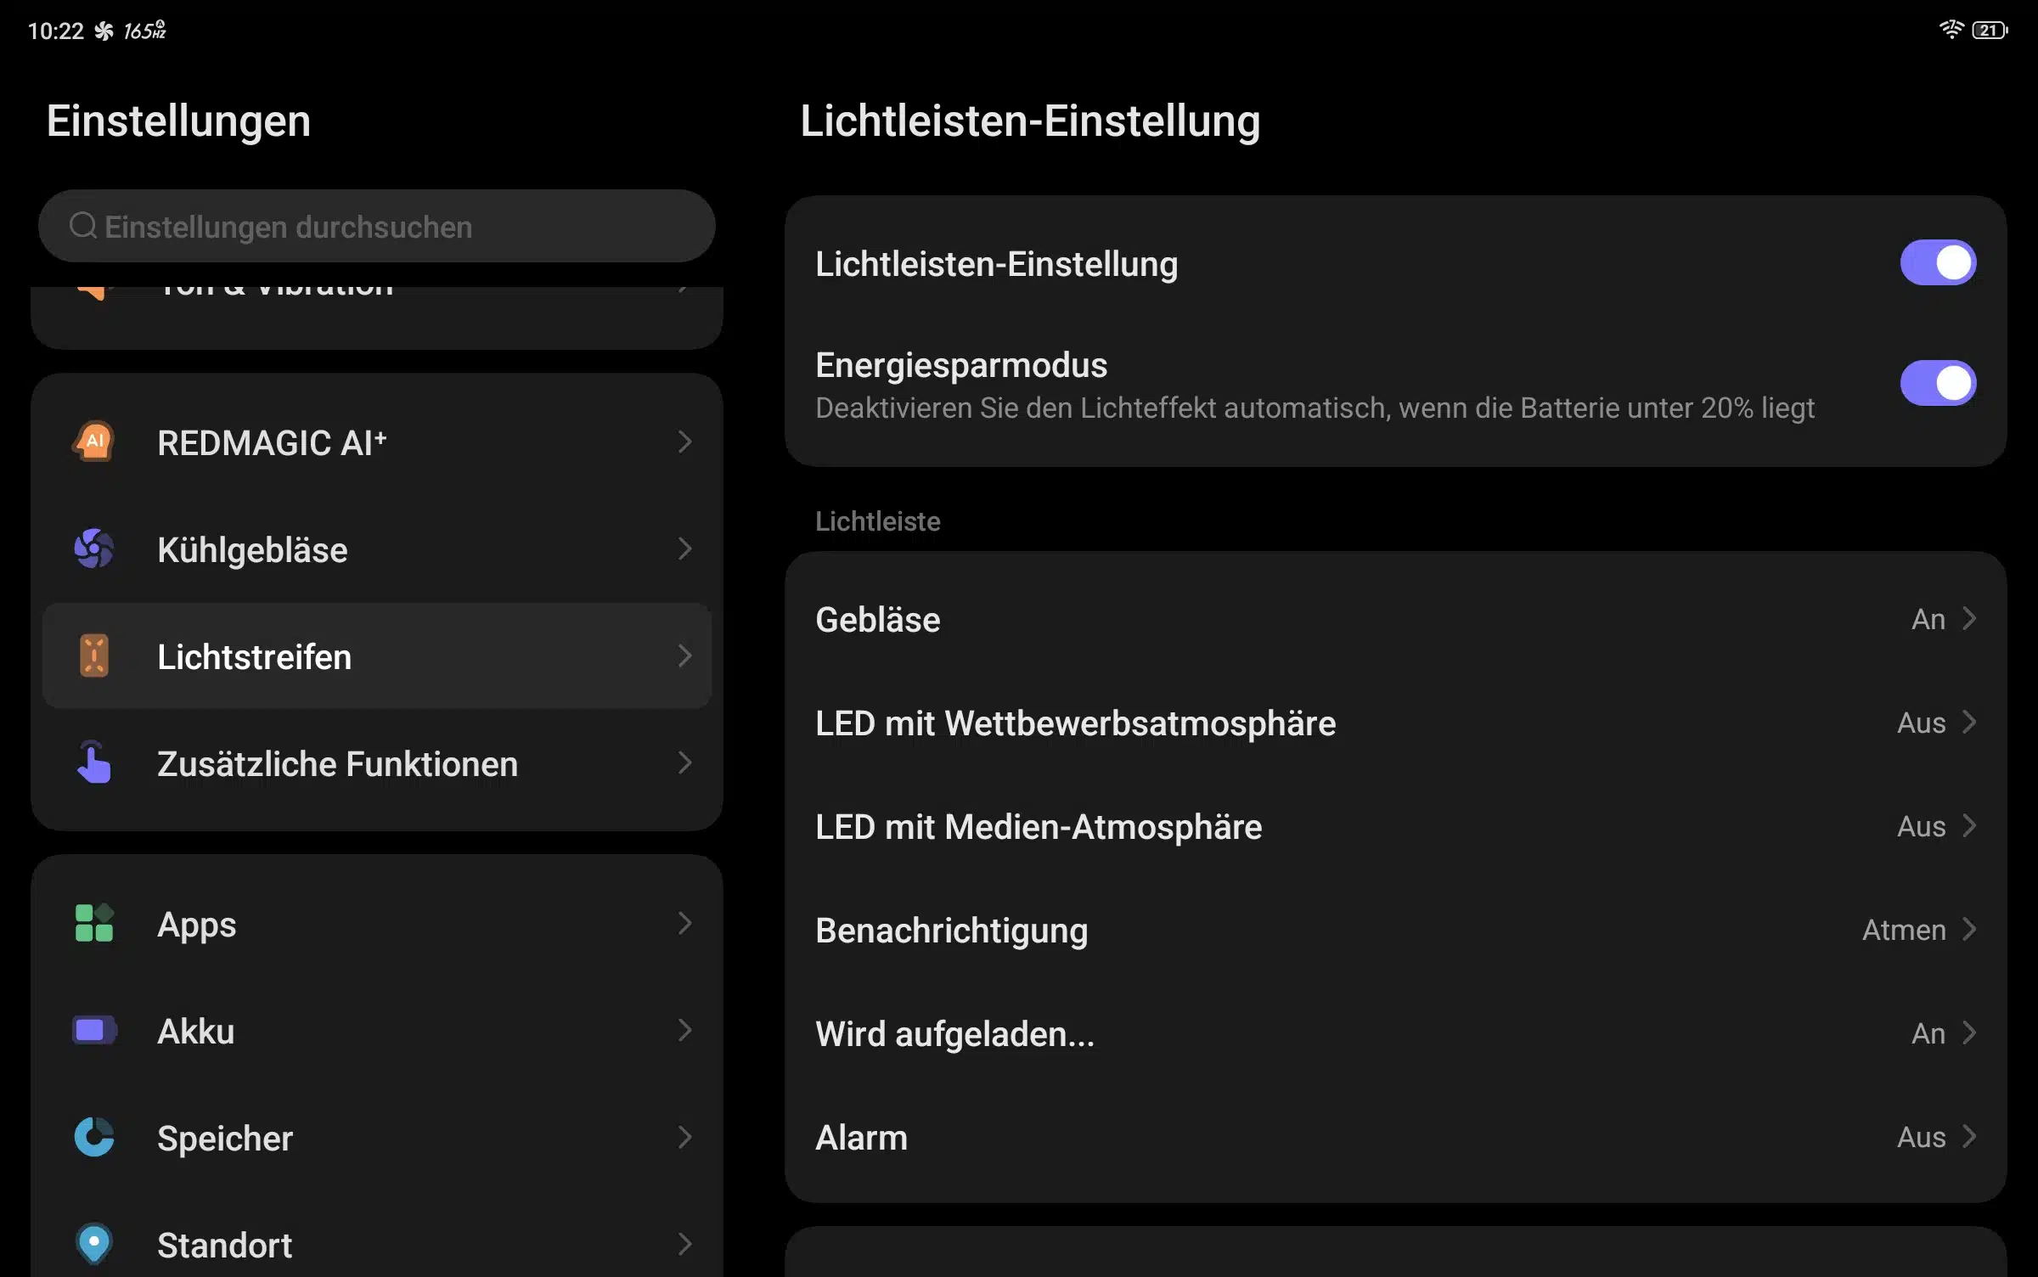Open LED mit Wettbewerbsatmosphäre chevron

click(1969, 723)
